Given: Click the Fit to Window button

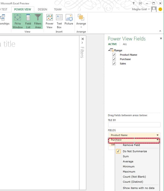Looking at the screenshot, I should point(17,21).
